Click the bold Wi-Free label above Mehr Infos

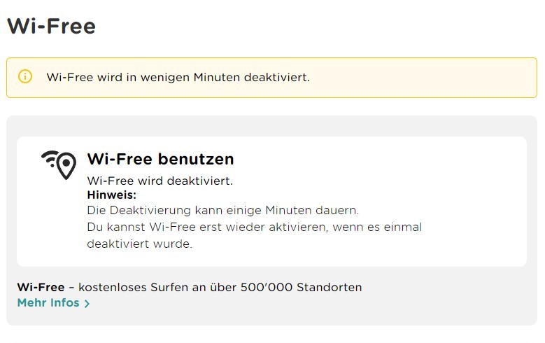41,287
